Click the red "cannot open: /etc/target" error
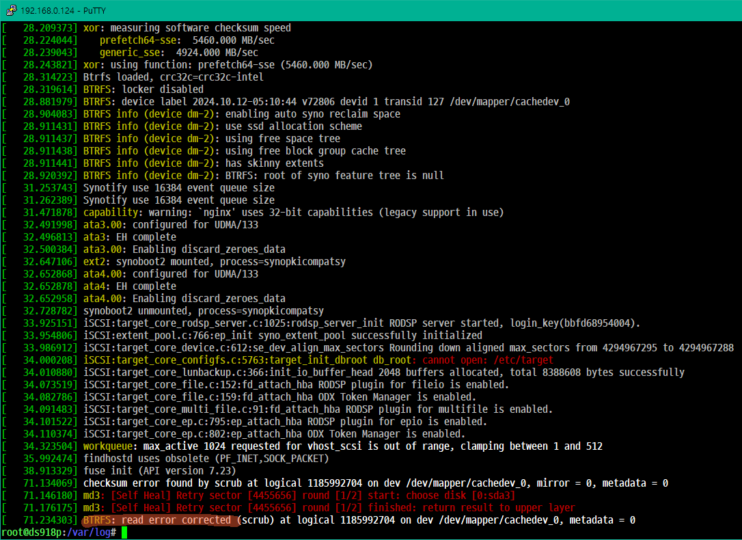Screen dimensions: 742x540 488,360
